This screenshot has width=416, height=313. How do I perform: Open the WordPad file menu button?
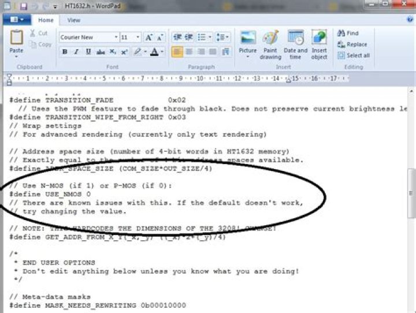[x=17, y=20]
